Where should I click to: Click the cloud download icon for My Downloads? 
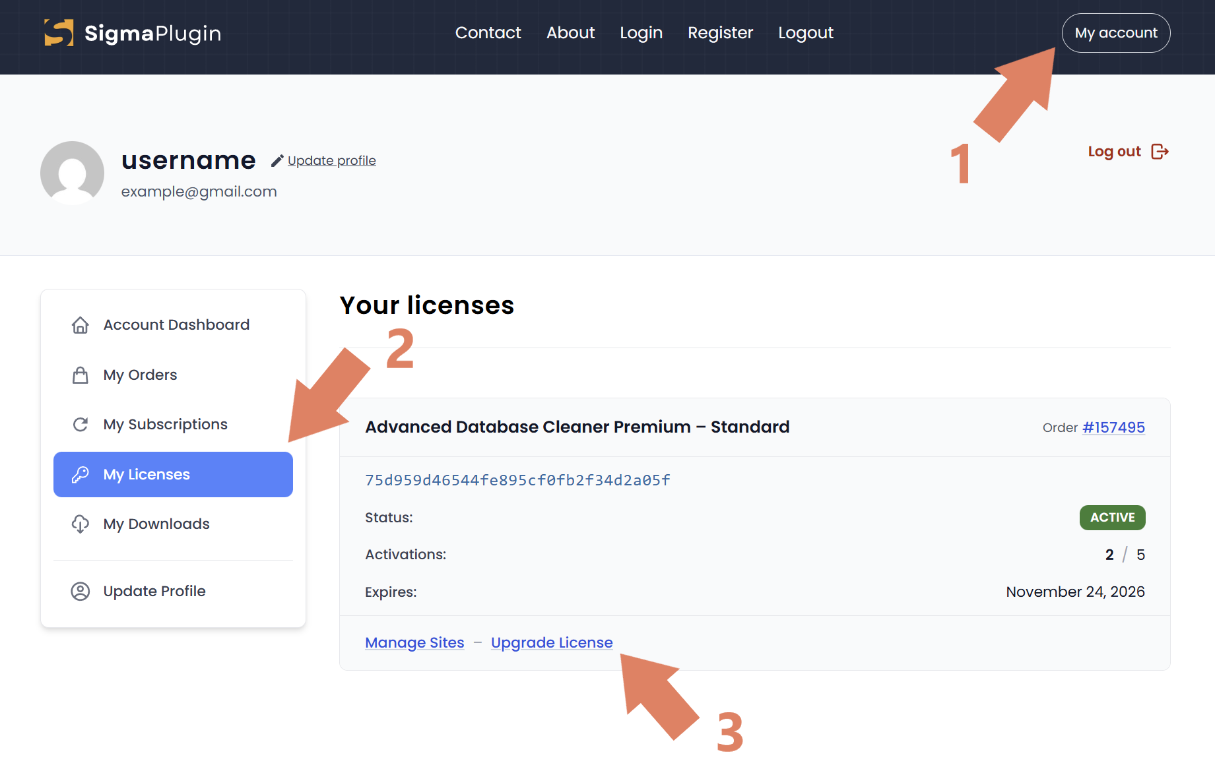point(81,524)
